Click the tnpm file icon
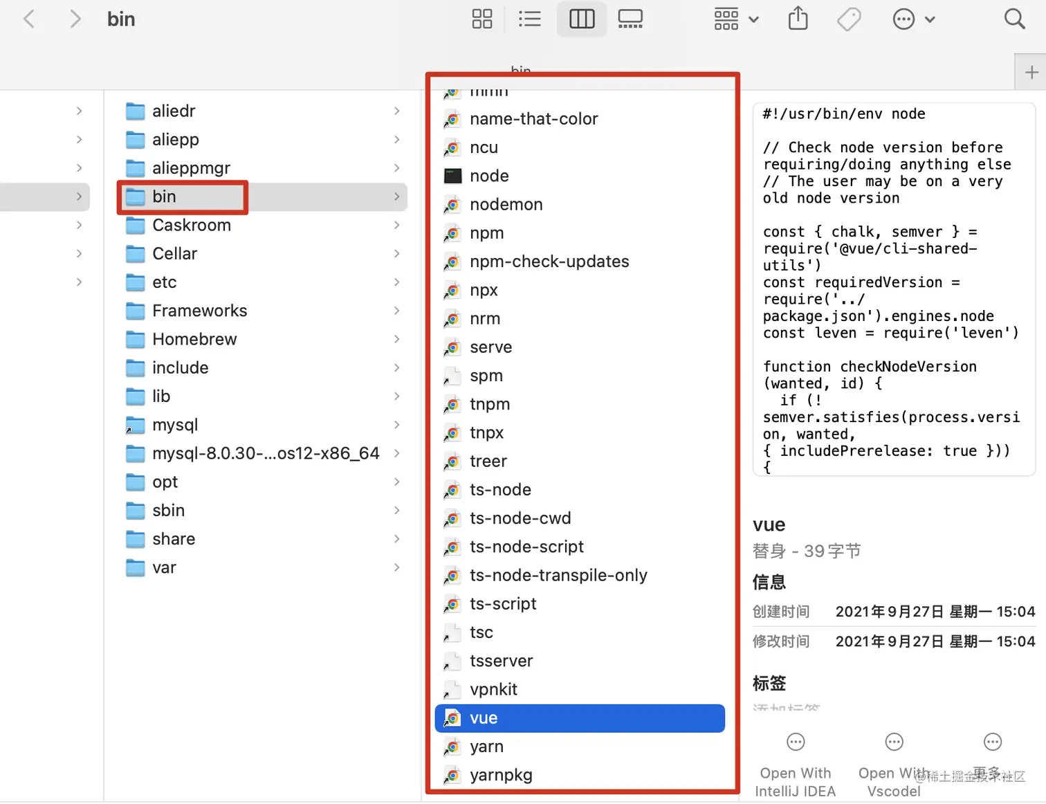The image size is (1046, 804). coord(452,404)
